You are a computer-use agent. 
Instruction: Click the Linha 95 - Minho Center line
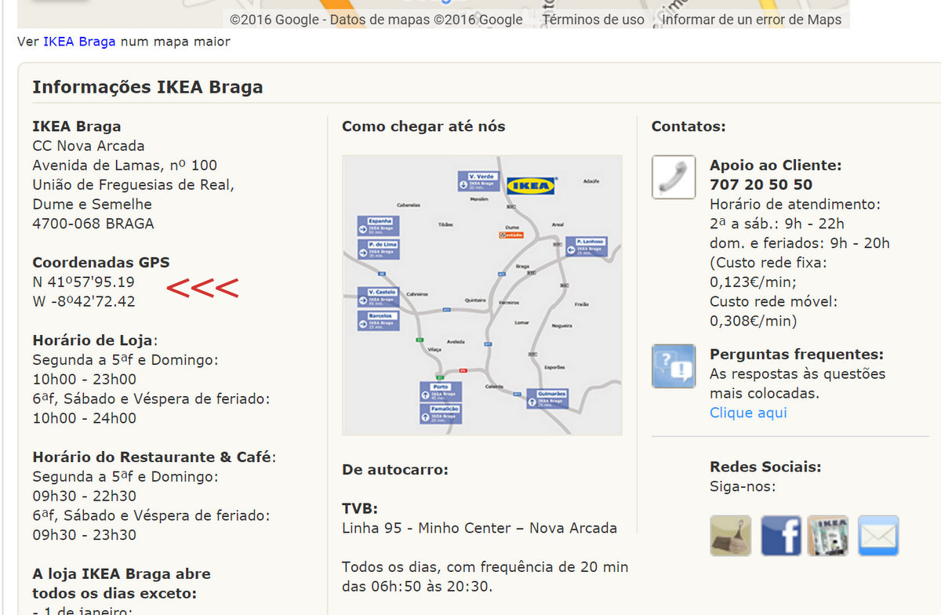point(479,528)
